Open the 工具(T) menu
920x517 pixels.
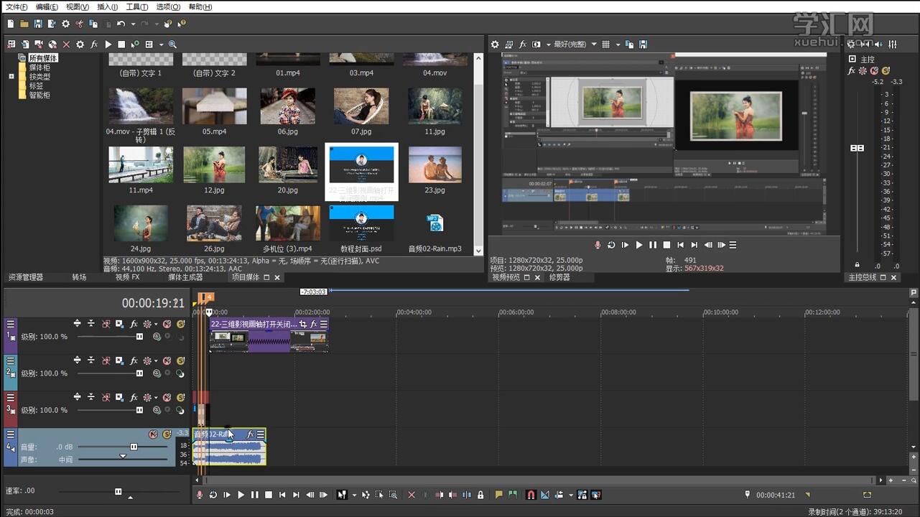click(137, 7)
